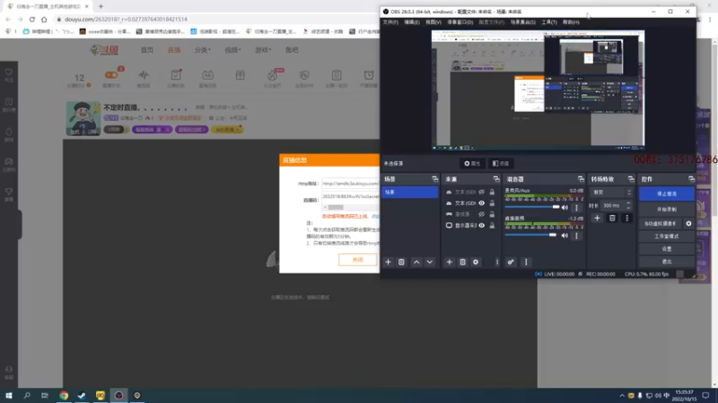Hide the second Text (GDI) source
Image resolution: width=718 pixels, height=403 pixels.
482,203
